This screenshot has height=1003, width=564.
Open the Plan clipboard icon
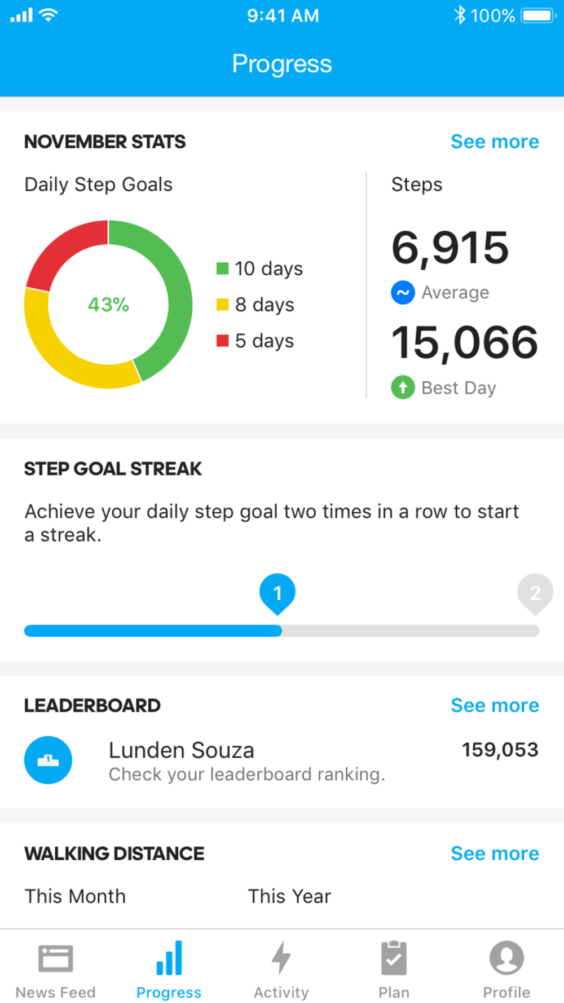(x=394, y=958)
